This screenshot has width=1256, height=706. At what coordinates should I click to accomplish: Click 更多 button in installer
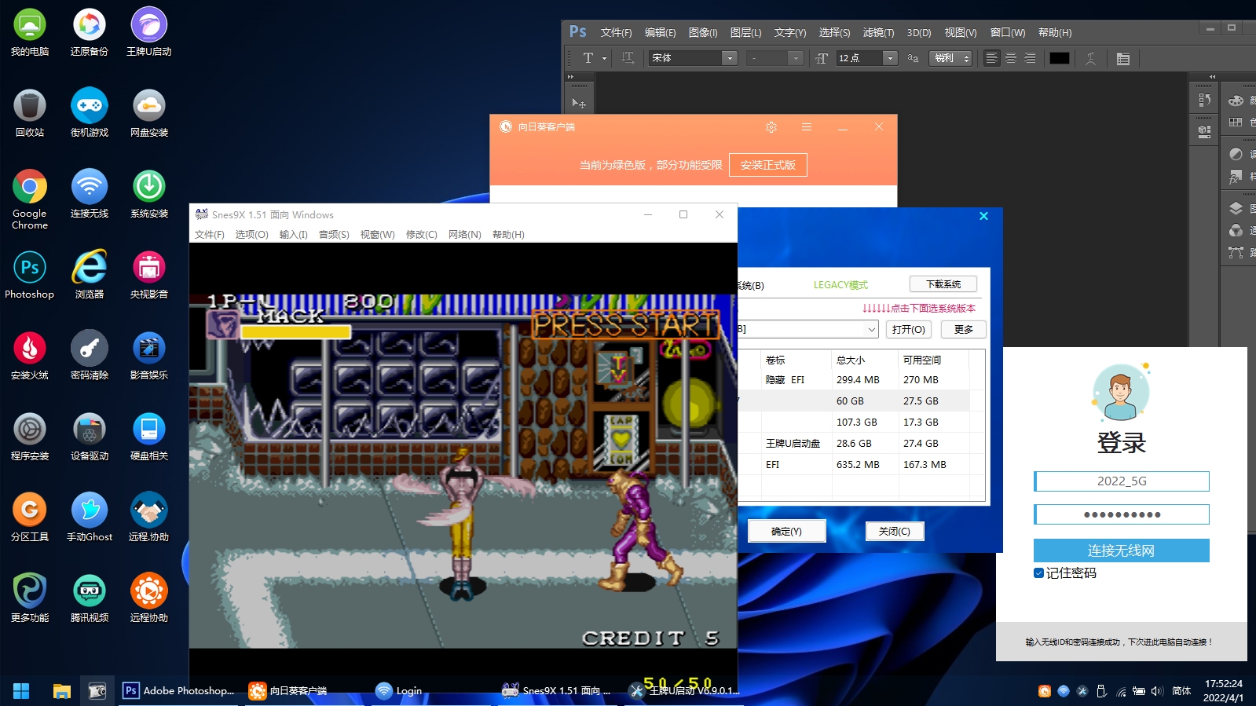pos(963,329)
